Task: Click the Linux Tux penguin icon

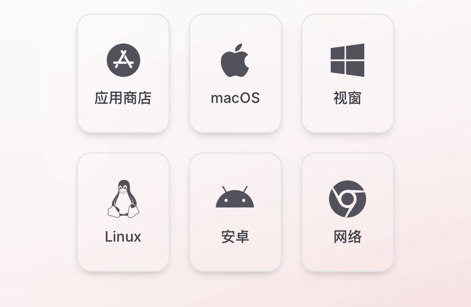Action: coord(123,199)
